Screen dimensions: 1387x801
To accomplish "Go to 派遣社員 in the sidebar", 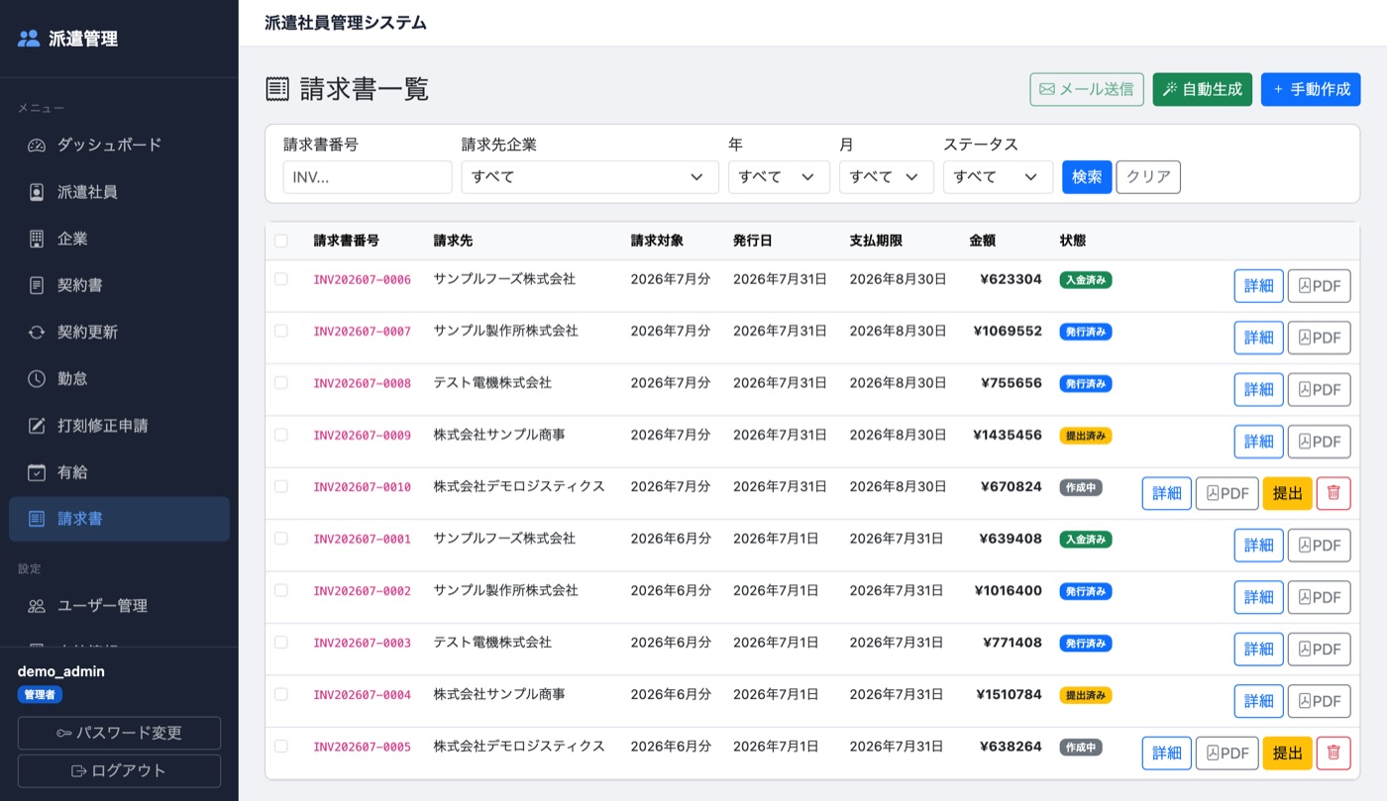I will click(119, 192).
